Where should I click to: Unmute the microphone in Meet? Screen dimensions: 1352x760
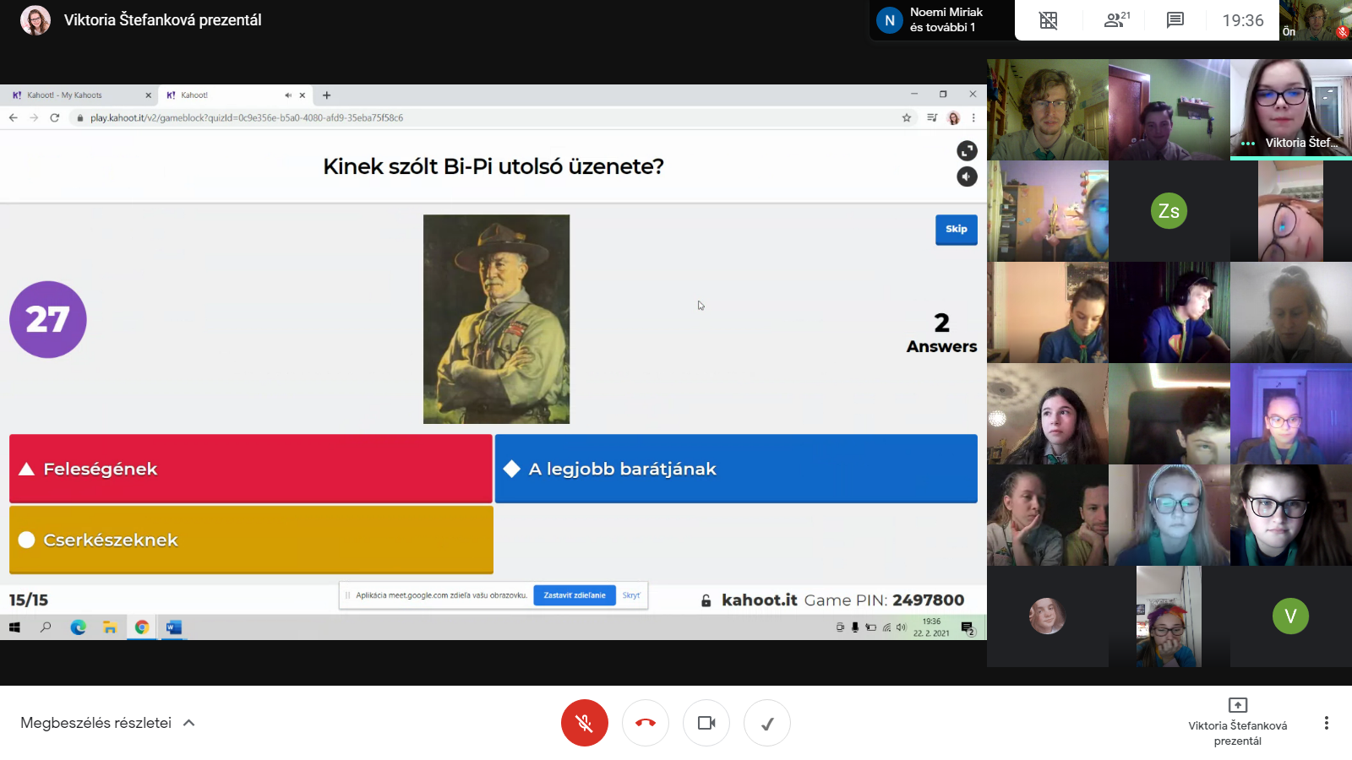coord(585,723)
